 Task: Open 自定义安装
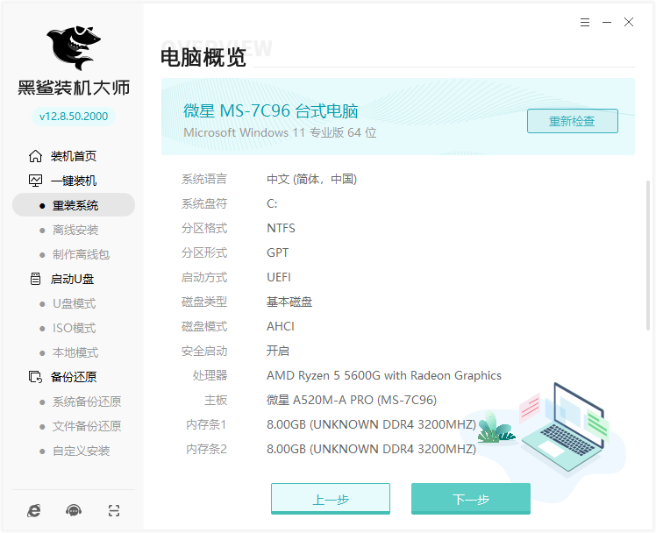(81, 451)
